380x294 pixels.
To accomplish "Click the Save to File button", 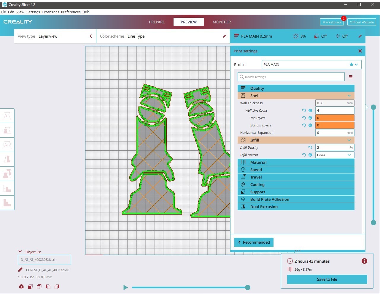I will pyautogui.click(x=327, y=279).
